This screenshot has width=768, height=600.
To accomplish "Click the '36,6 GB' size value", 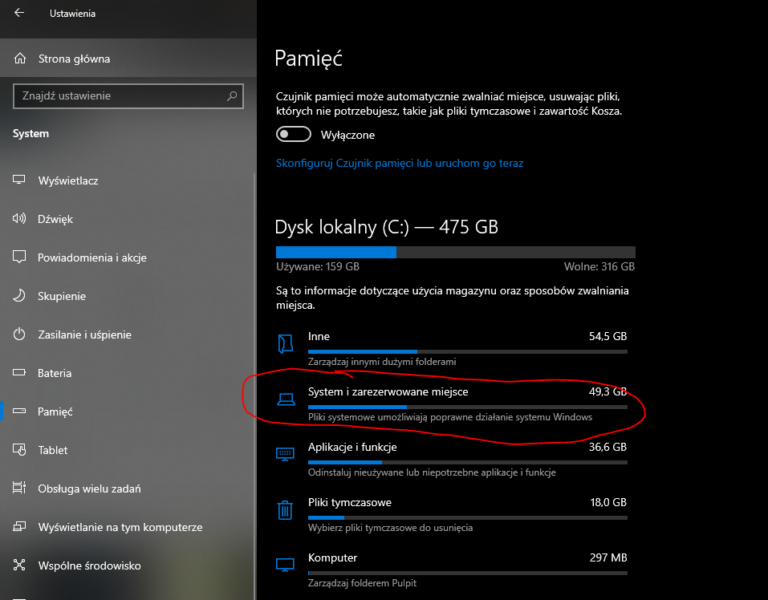I will coord(607,447).
